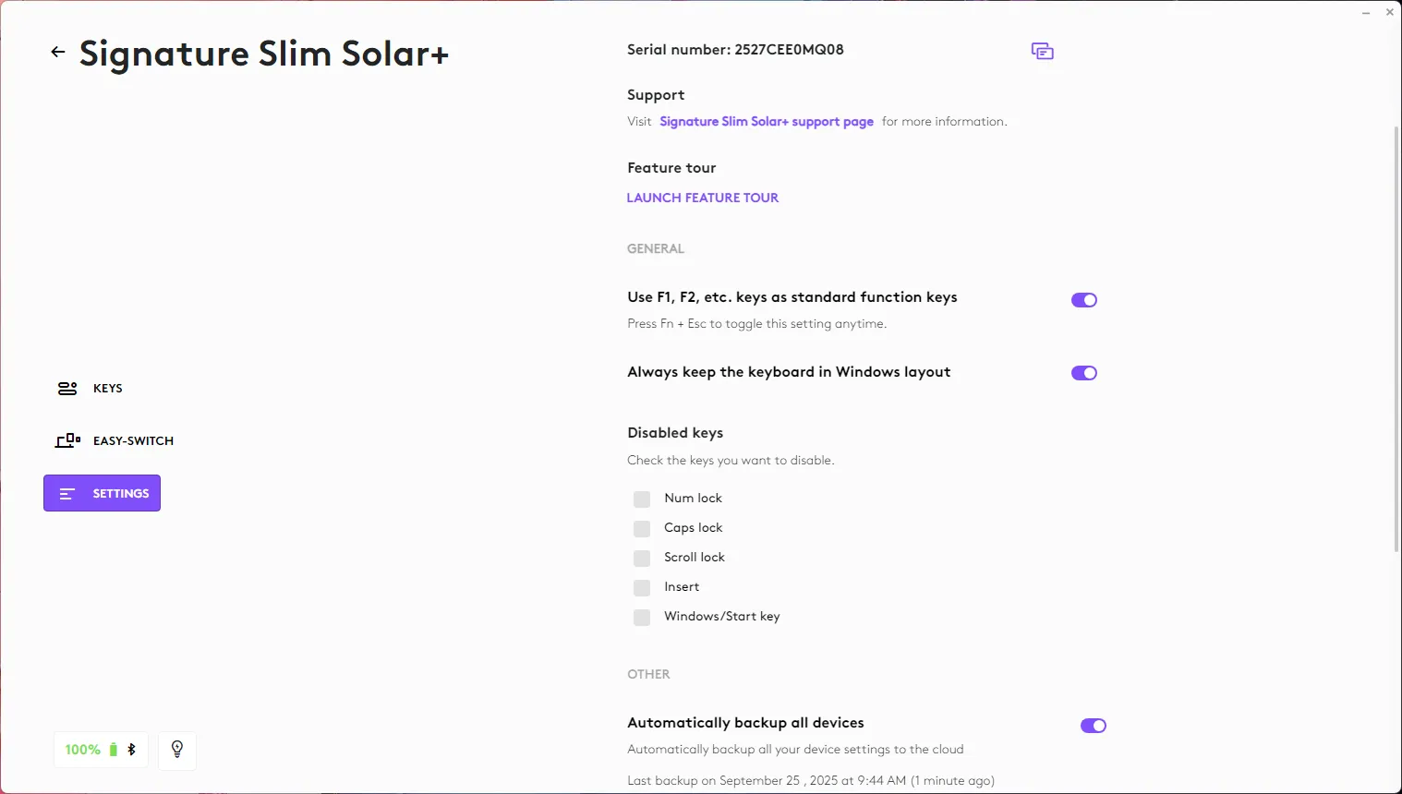1402x794 pixels.
Task: Toggle always keep Windows layout switch
Action: coord(1084,373)
